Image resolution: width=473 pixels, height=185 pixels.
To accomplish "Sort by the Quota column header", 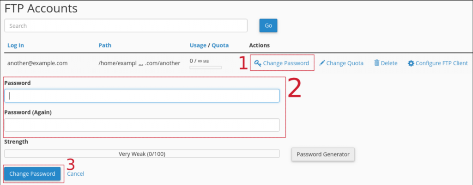I will click(x=220, y=45).
